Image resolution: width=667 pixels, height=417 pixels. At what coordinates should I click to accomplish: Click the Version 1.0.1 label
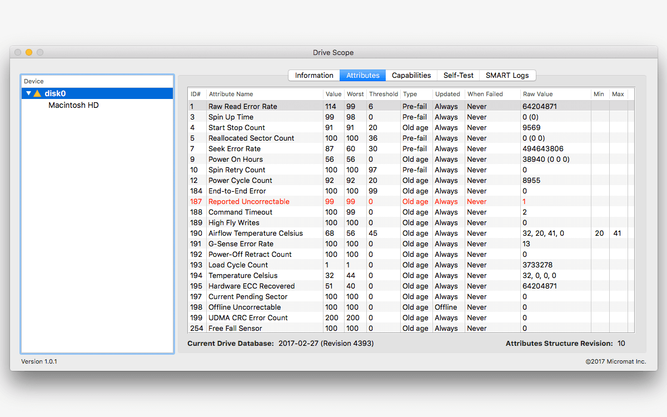[39, 361]
